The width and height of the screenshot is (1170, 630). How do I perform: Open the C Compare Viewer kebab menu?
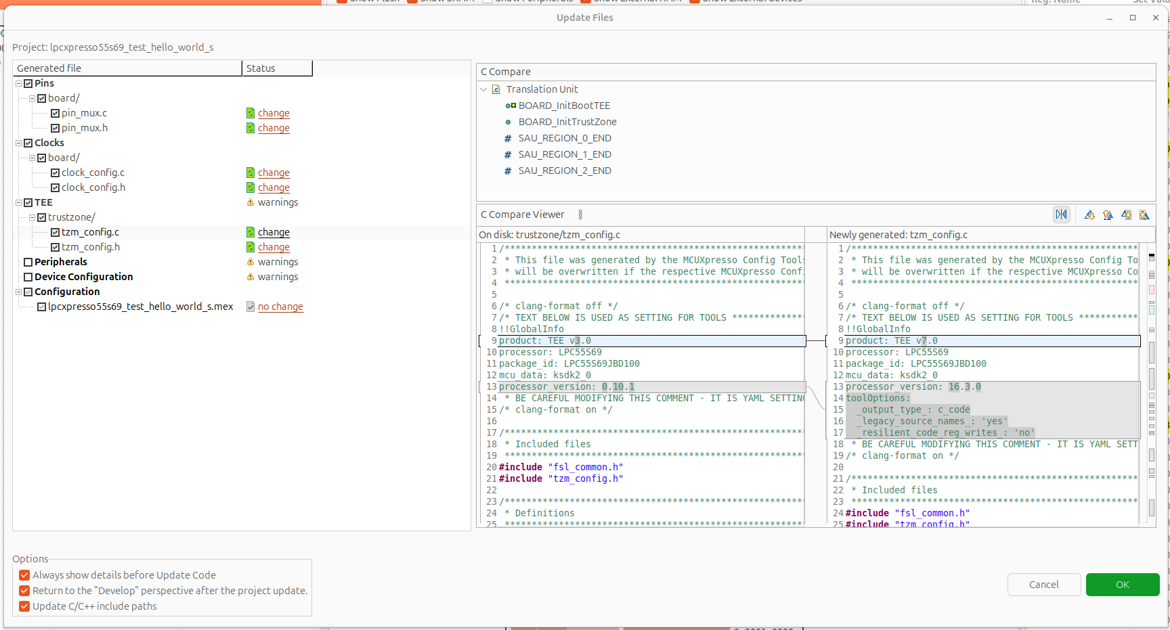coord(580,215)
